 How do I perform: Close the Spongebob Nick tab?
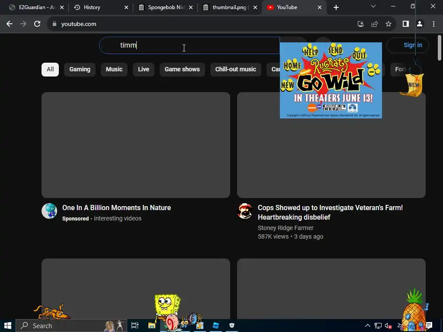(191, 7)
